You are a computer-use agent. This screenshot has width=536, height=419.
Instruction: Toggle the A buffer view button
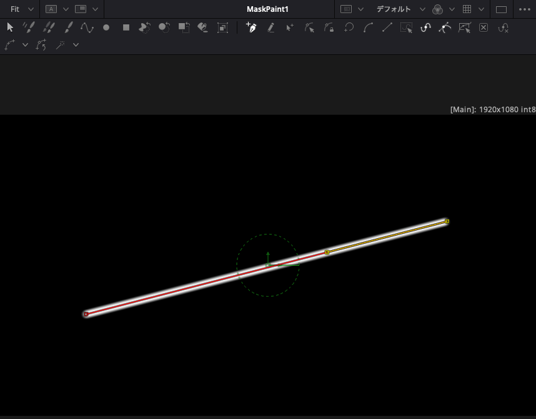pyautogui.click(x=51, y=9)
